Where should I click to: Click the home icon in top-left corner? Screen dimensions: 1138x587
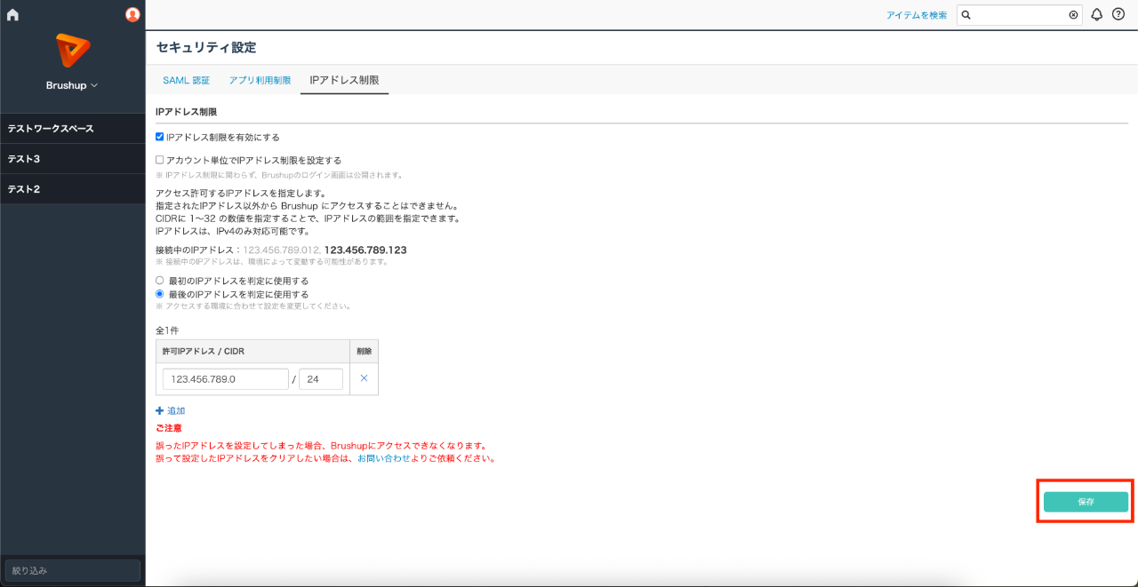click(12, 13)
